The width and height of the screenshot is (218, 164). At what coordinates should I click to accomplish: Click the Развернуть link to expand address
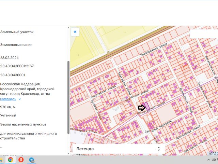pyautogui.click(x=8, y=99)
